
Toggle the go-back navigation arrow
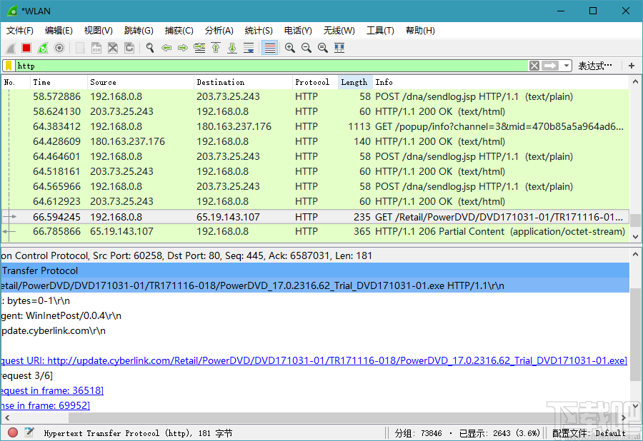click(166, 47)
